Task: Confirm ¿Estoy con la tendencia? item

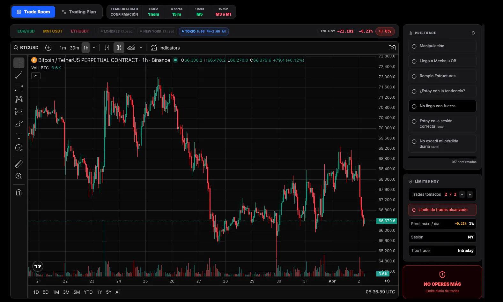Action: point(442,91)
